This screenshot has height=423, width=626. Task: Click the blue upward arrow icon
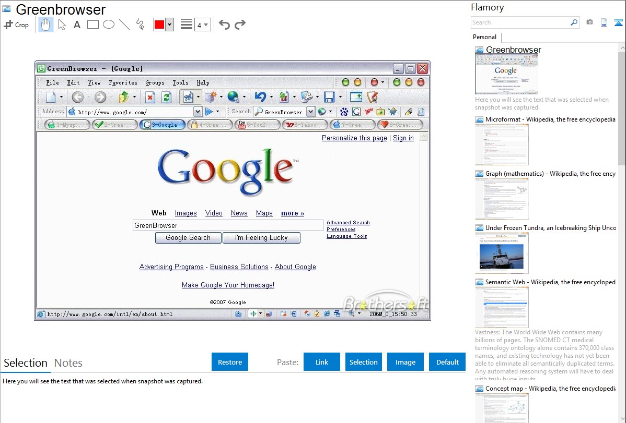[618, 22]
